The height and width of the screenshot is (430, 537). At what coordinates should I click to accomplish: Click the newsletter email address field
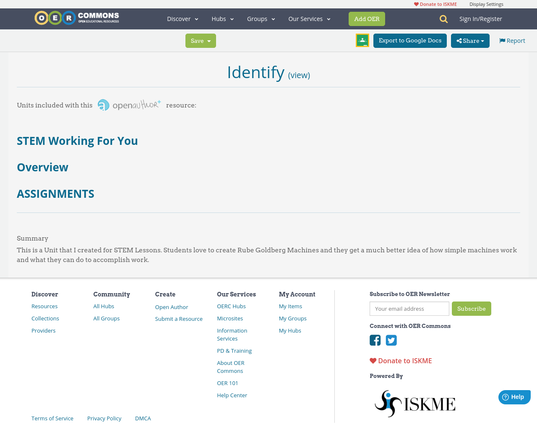[409, 308]
